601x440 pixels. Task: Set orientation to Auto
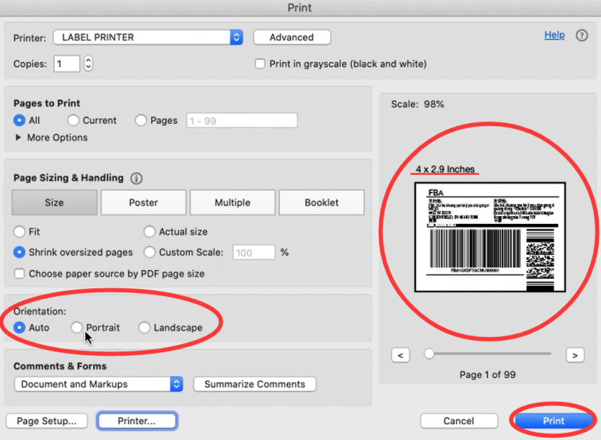[x=19, y=327]
